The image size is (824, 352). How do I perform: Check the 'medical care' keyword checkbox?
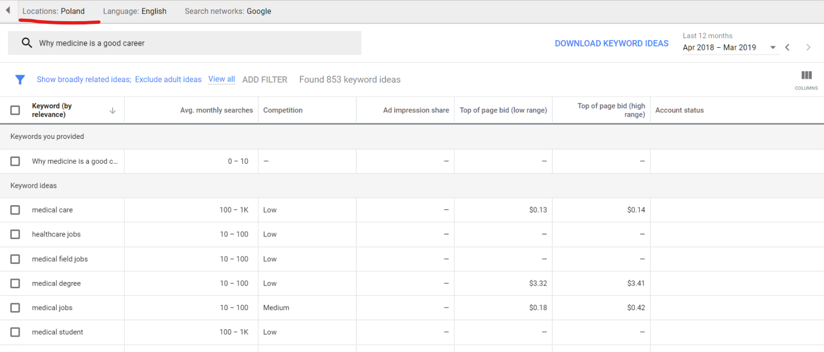pyautogui.click(x=15, y=210)
